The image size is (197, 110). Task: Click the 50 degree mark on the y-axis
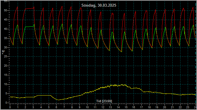pos(6,10)
